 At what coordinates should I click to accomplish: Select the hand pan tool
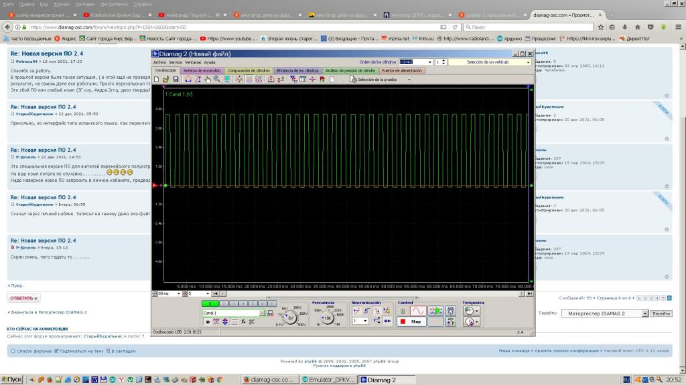click(208, 79)
